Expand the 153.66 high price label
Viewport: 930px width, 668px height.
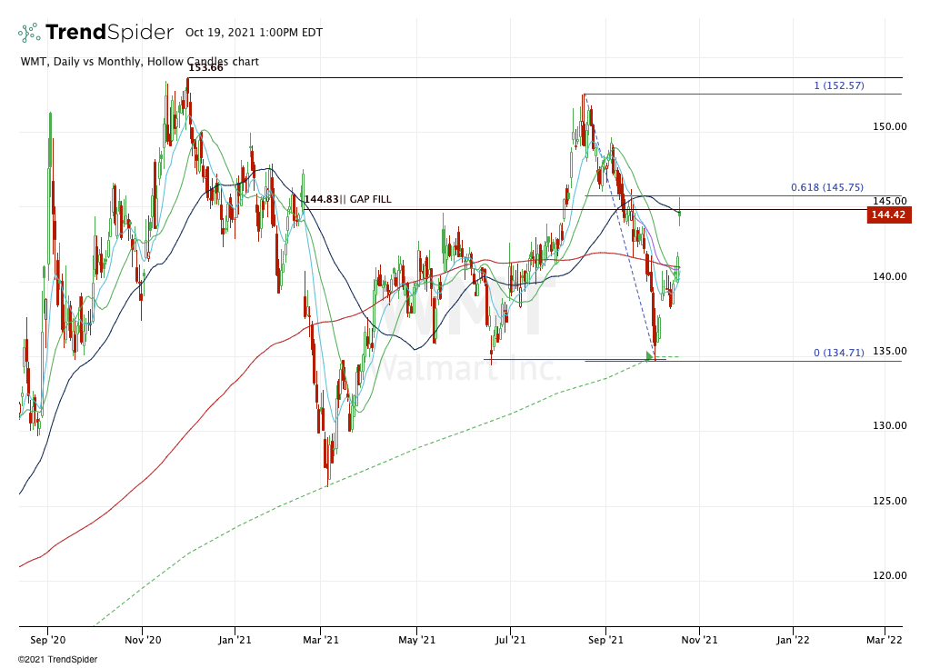tap(206, 66)
